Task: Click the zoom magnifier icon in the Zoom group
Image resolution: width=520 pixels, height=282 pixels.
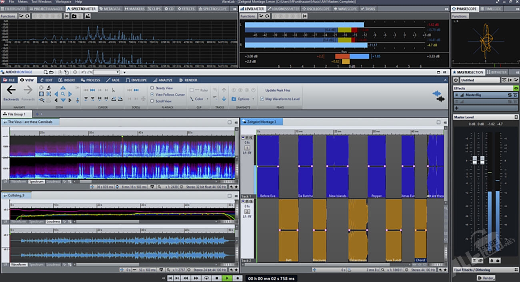Action: pos(63,94)
